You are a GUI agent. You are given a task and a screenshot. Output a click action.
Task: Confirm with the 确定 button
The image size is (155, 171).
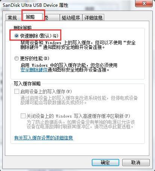[x=105, y=162]
